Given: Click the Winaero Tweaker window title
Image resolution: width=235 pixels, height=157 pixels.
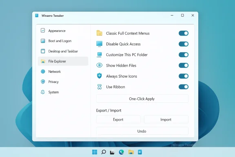Looking at the screenshot, I should point(53,16).
